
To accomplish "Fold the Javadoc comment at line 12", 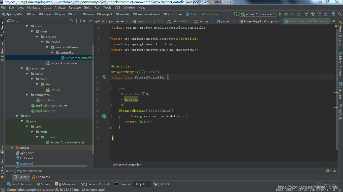I will tap(110, 89).
